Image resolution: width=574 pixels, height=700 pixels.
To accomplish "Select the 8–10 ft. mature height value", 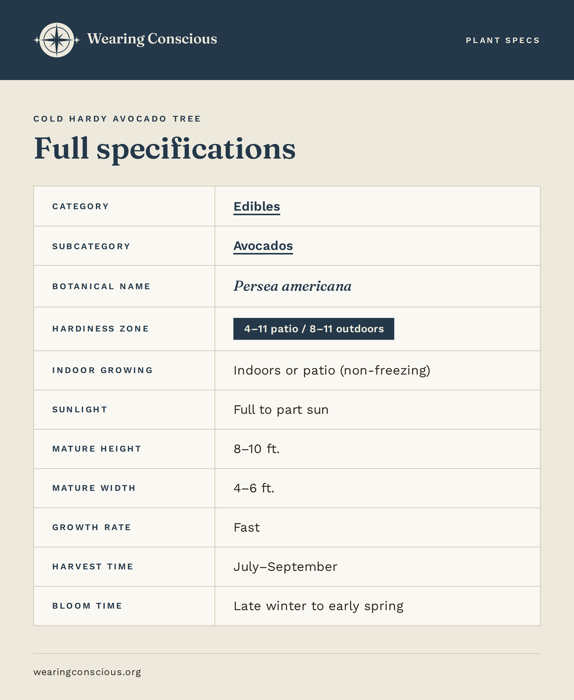I will (x=256, y=449).
